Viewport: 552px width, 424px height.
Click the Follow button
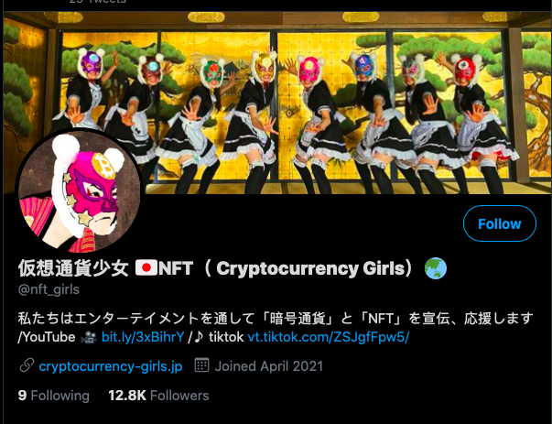(x=500, y=223)
